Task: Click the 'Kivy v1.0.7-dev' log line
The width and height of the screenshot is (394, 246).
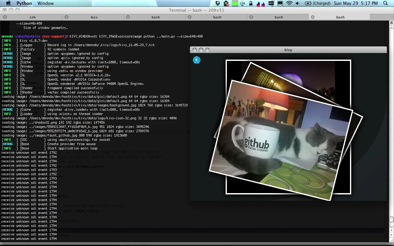Action: point(25,41)
